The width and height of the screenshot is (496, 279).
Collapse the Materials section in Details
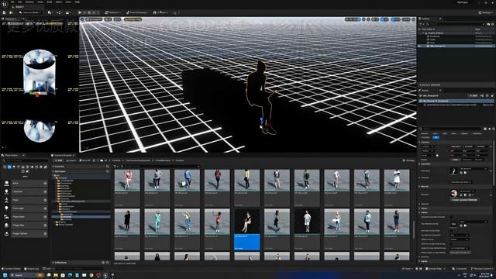[420, 187]
